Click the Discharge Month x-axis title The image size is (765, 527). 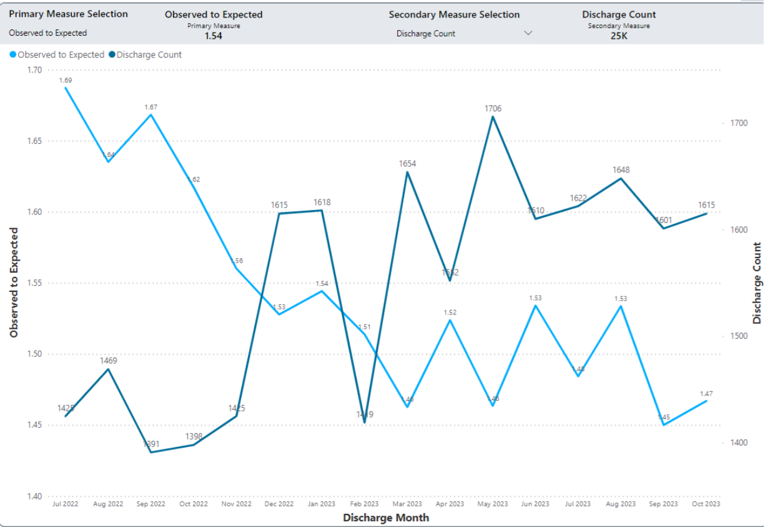pyautogui.click(x=386, y=518)
